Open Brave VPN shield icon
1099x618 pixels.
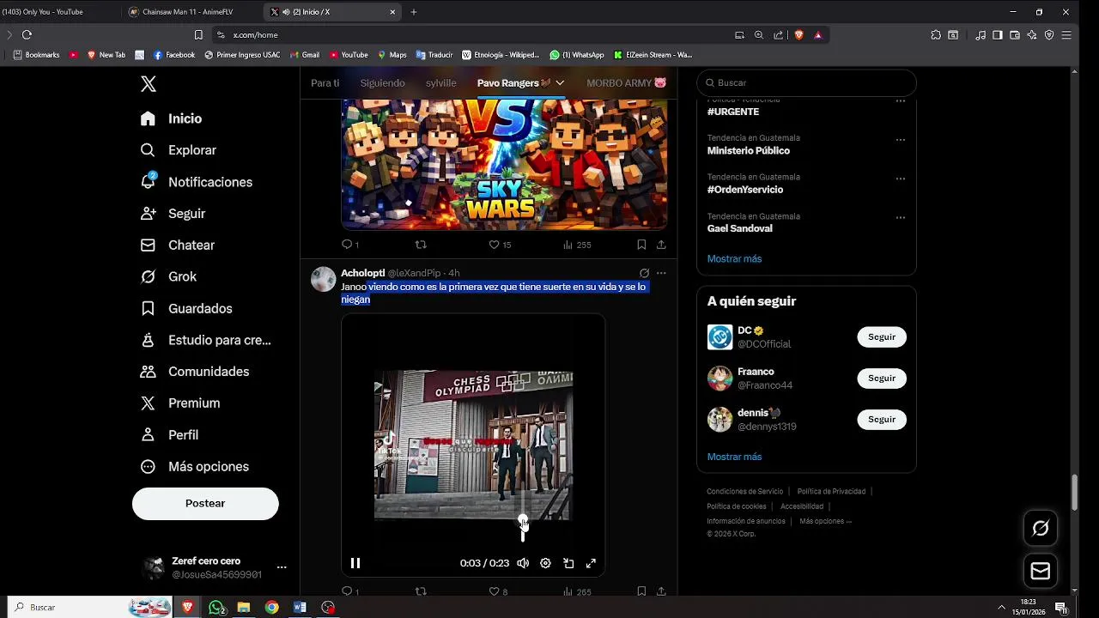coord(1049,35)
